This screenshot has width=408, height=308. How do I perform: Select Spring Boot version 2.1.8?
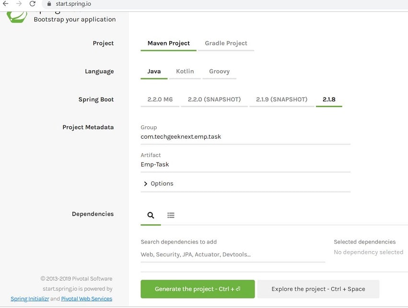329,99
